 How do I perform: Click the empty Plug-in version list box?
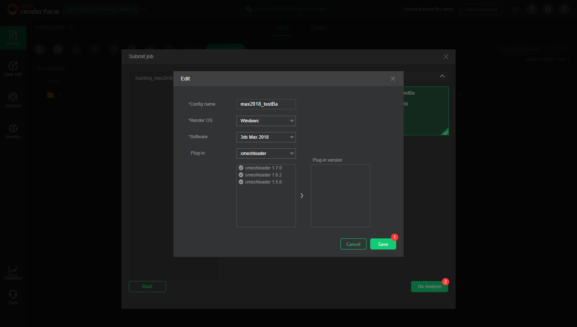pyautogui.click(x=340, y=196)
